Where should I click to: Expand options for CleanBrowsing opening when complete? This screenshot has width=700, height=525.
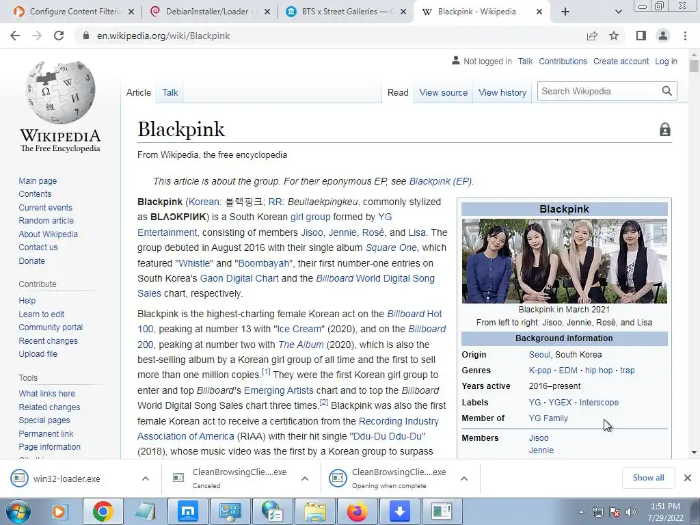[464, 479]
